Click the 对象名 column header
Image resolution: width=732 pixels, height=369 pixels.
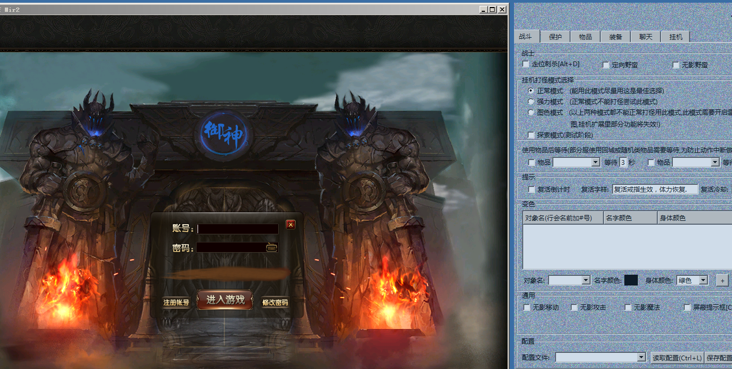[563, 218]
